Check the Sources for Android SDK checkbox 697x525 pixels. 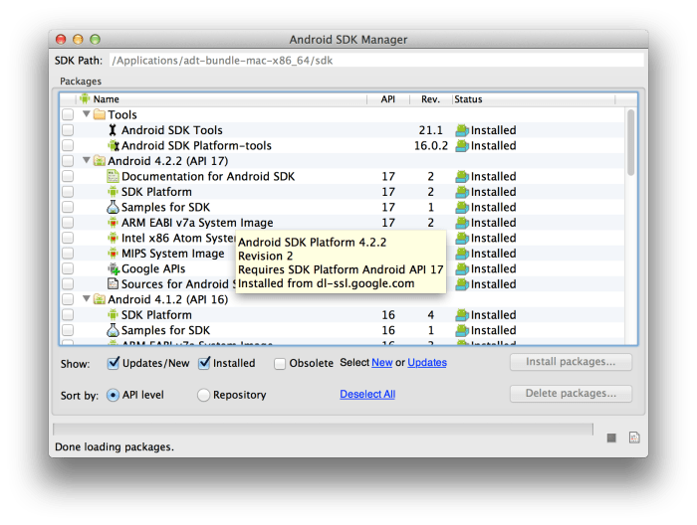[x=68, y=284]
